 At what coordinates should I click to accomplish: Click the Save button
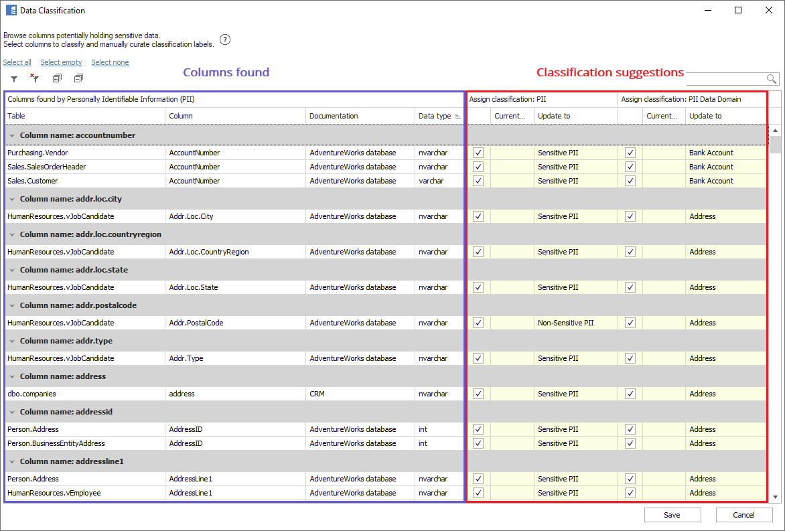672,515
